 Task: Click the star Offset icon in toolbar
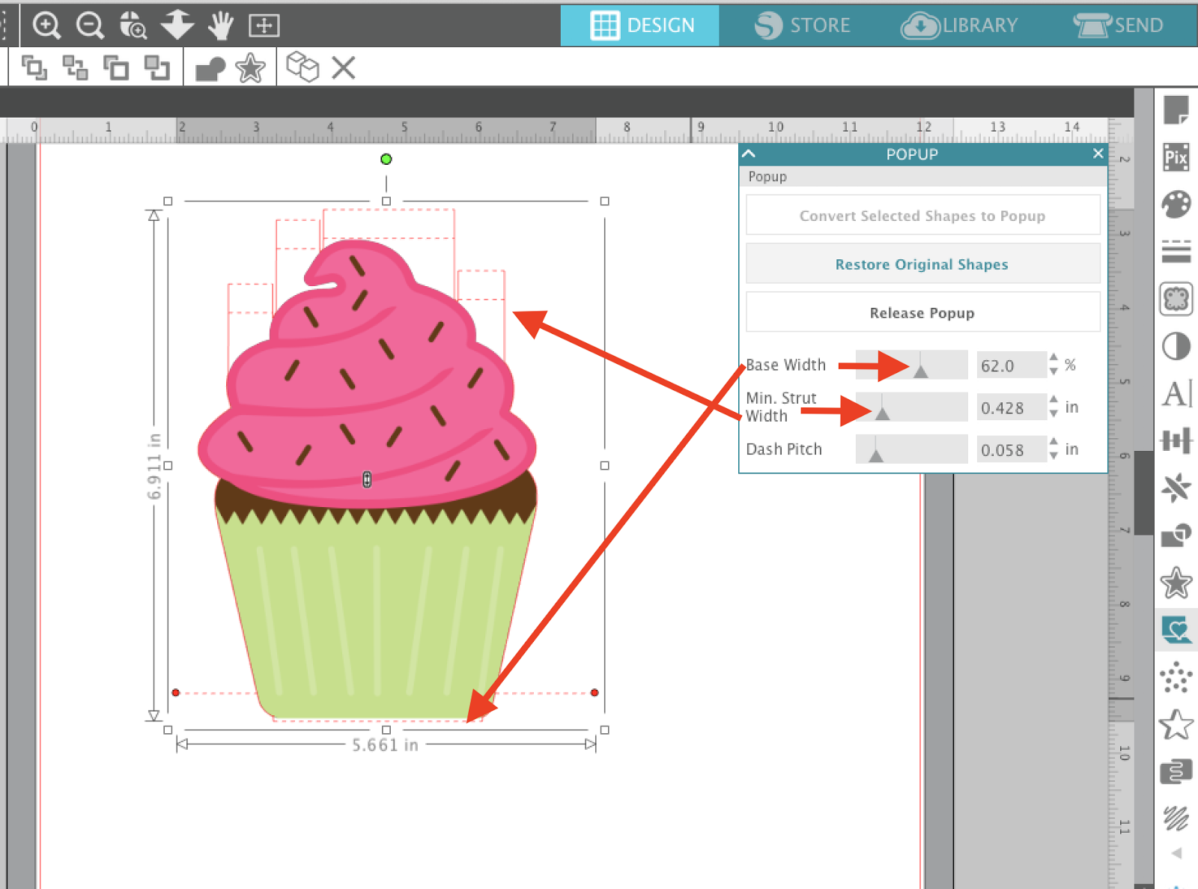pos(250,68)
